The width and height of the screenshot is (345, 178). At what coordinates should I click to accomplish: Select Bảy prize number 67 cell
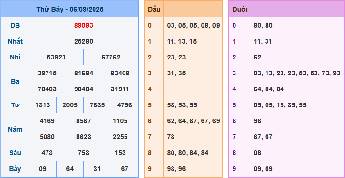pyautogui.click(x=125, y=169)
